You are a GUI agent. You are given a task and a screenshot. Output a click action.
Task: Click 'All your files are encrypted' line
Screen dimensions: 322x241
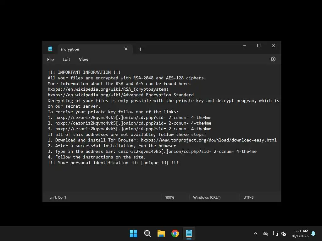coord(127,78)
